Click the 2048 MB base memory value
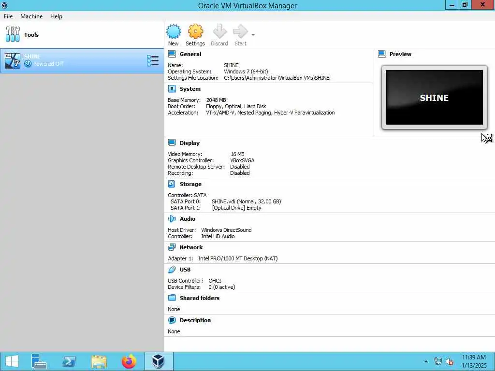 click(216, 100)
